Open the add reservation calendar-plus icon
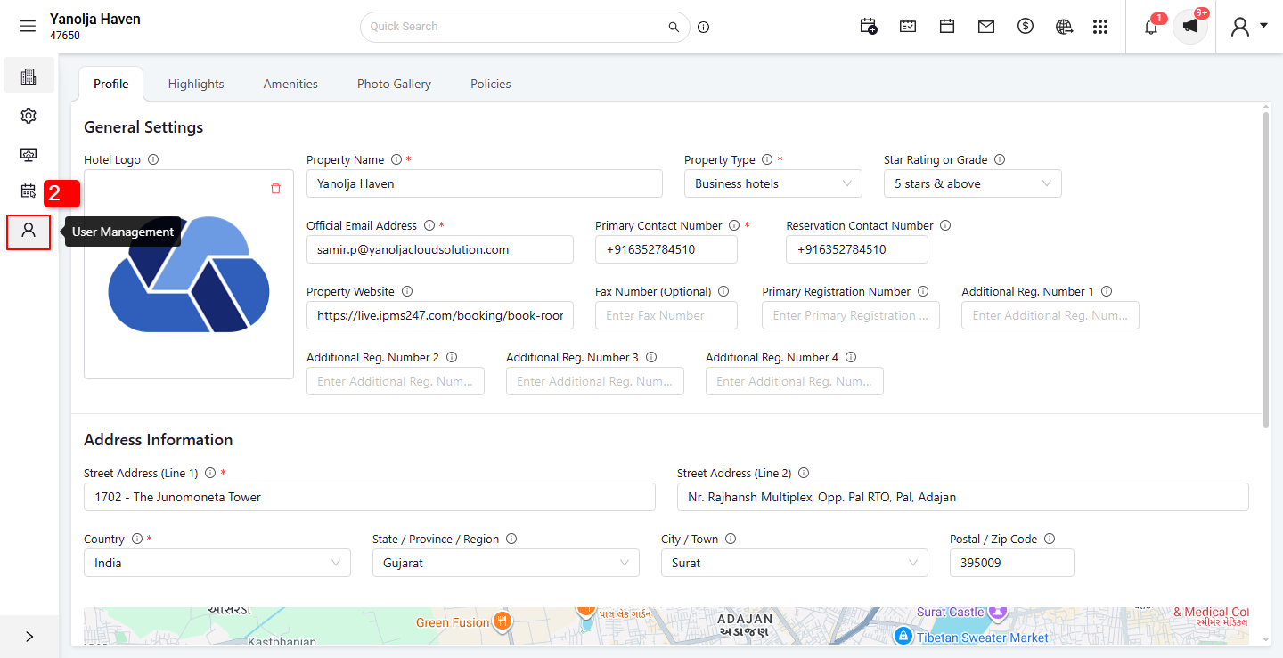Viewport: 1283px width, 658px height. click(x=869, y=27)
